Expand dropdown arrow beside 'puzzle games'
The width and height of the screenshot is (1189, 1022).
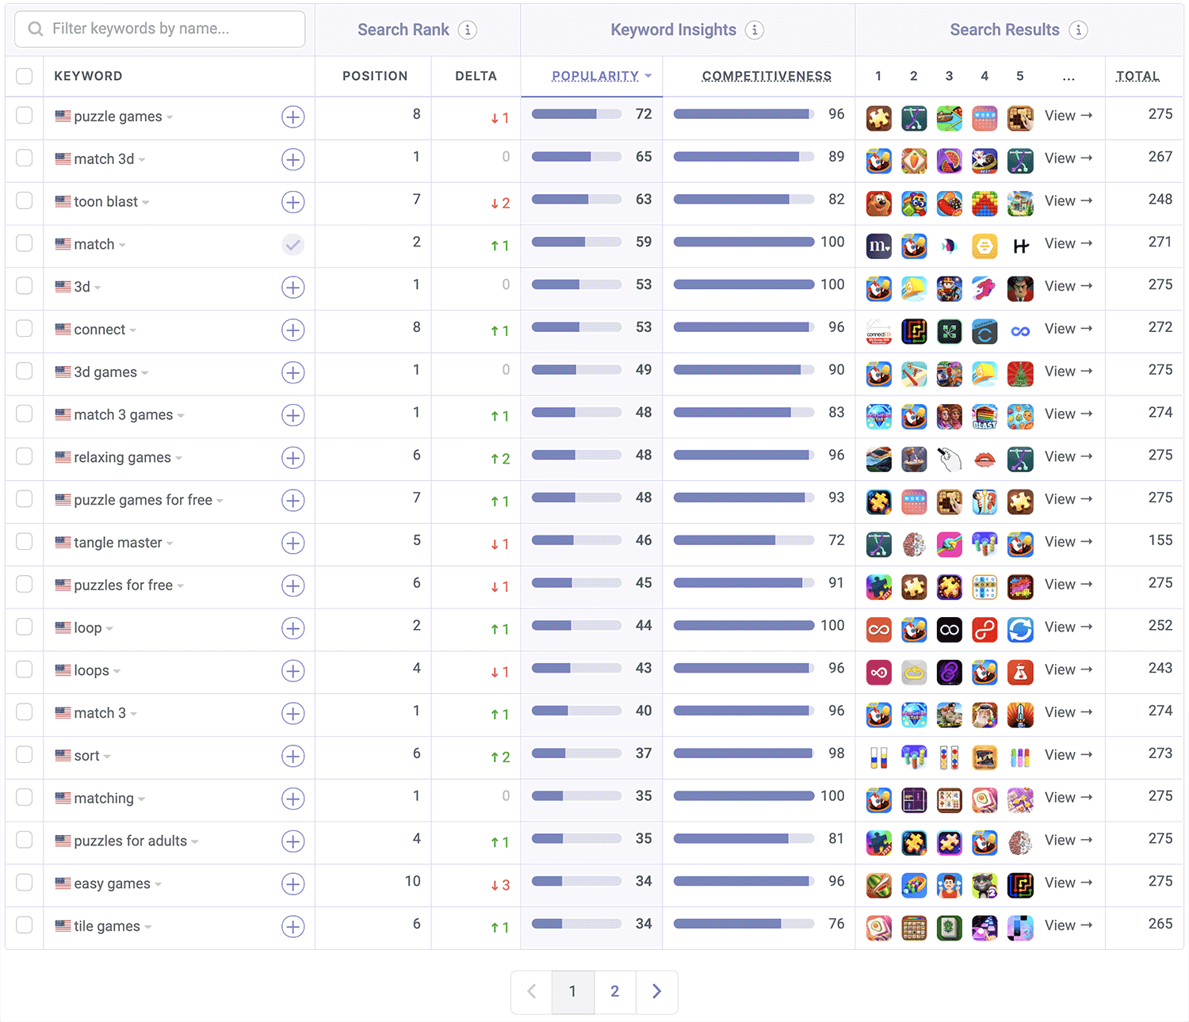click(x=170, y=118)
